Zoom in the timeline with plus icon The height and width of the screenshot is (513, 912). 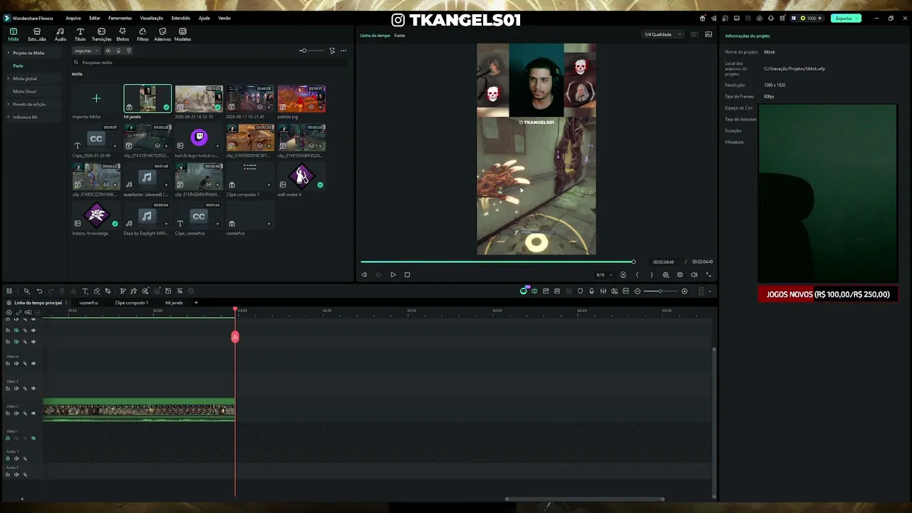(x=685, y=291)
